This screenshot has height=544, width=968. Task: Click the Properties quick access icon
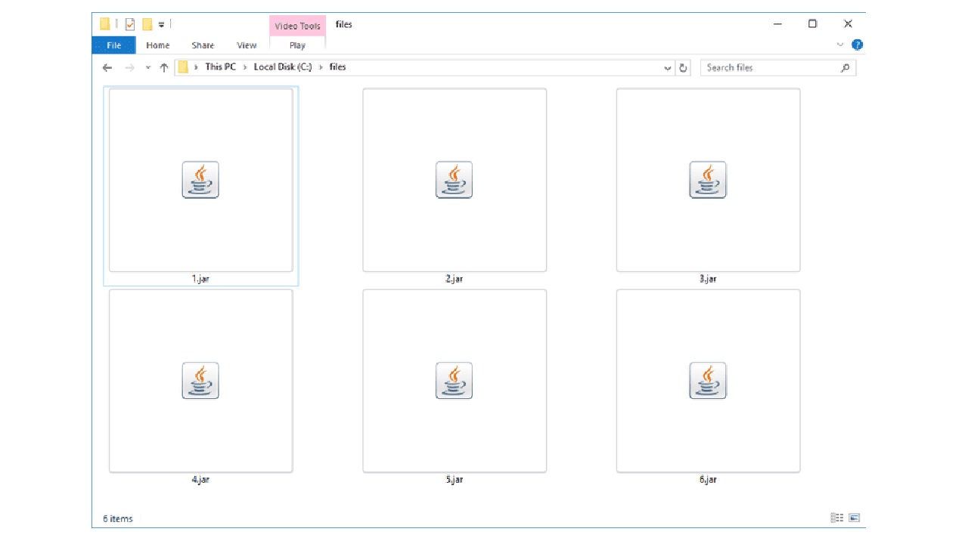130,24
